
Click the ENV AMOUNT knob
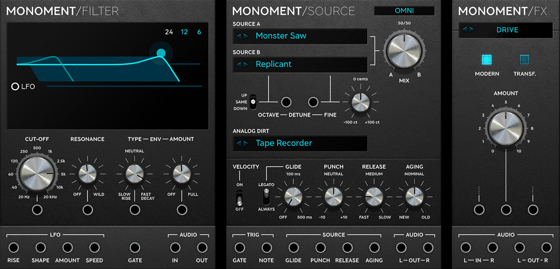[x=182, y=174]
